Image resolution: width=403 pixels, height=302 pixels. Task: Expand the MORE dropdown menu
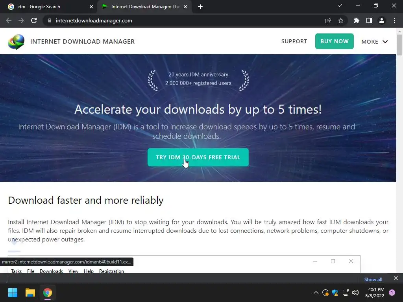[x=375, y=42]
